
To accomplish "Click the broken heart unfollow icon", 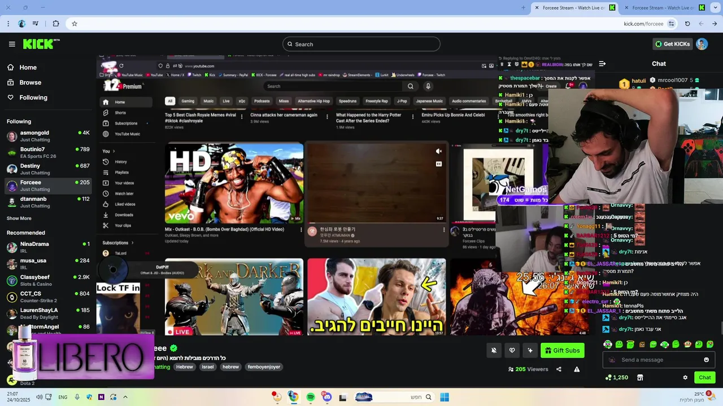I will point(512,350).
